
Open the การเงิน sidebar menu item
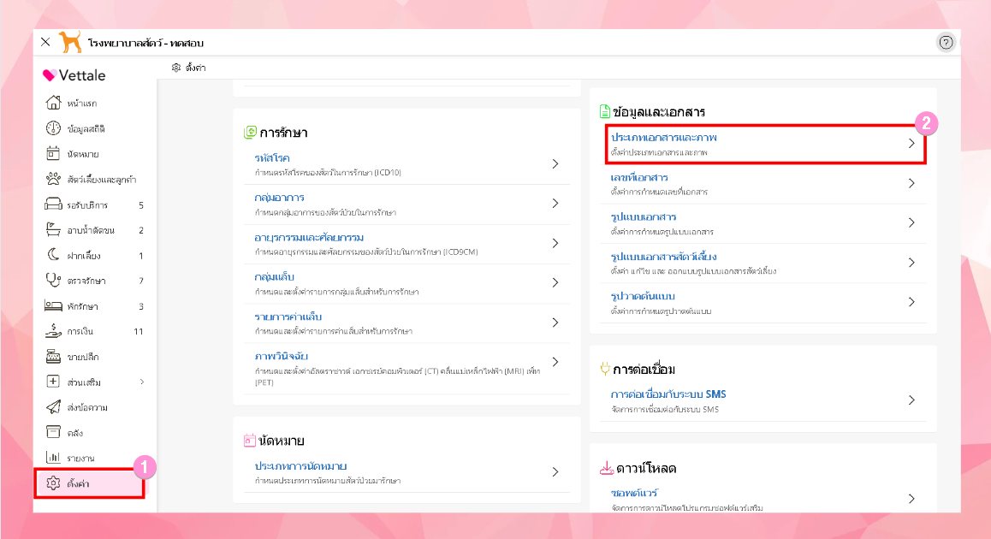point(81,331)
